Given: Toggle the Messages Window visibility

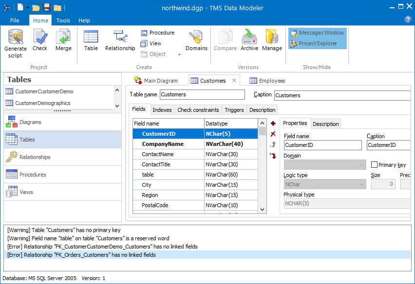Looking at the screenshot, I should click(x=317, y=33).
